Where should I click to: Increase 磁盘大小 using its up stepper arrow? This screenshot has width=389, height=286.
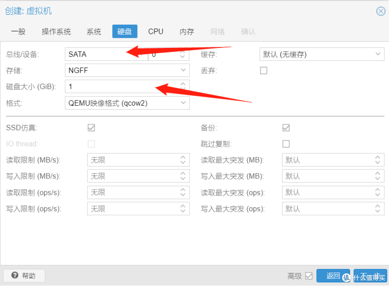[183, 84]
